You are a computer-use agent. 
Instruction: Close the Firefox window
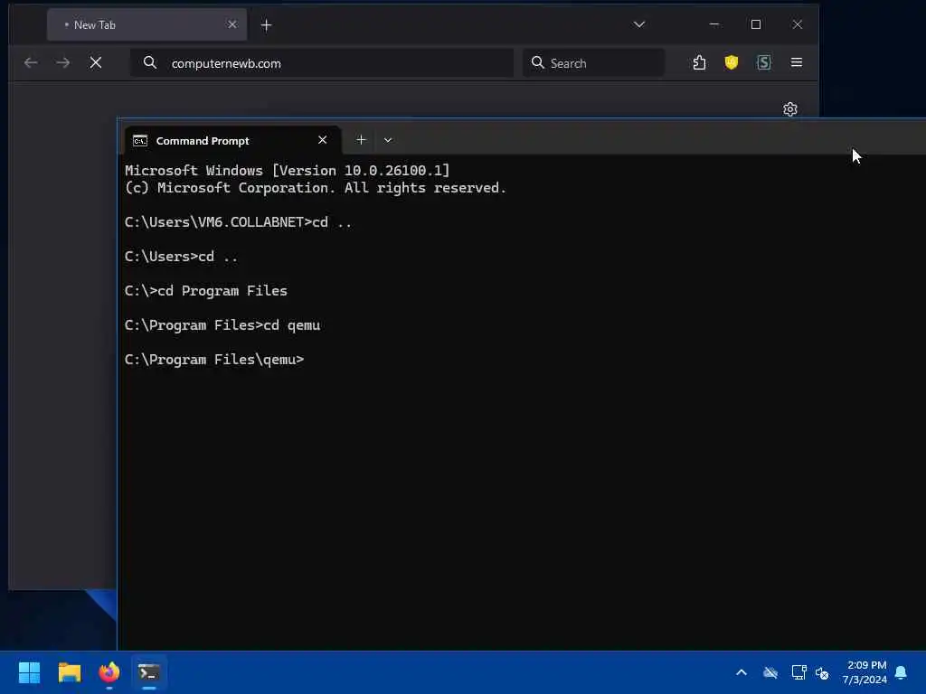coord(798,24)
